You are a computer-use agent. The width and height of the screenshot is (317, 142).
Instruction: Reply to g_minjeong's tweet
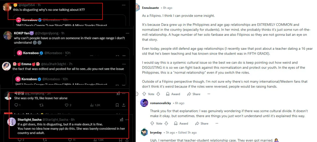(16, 105)
